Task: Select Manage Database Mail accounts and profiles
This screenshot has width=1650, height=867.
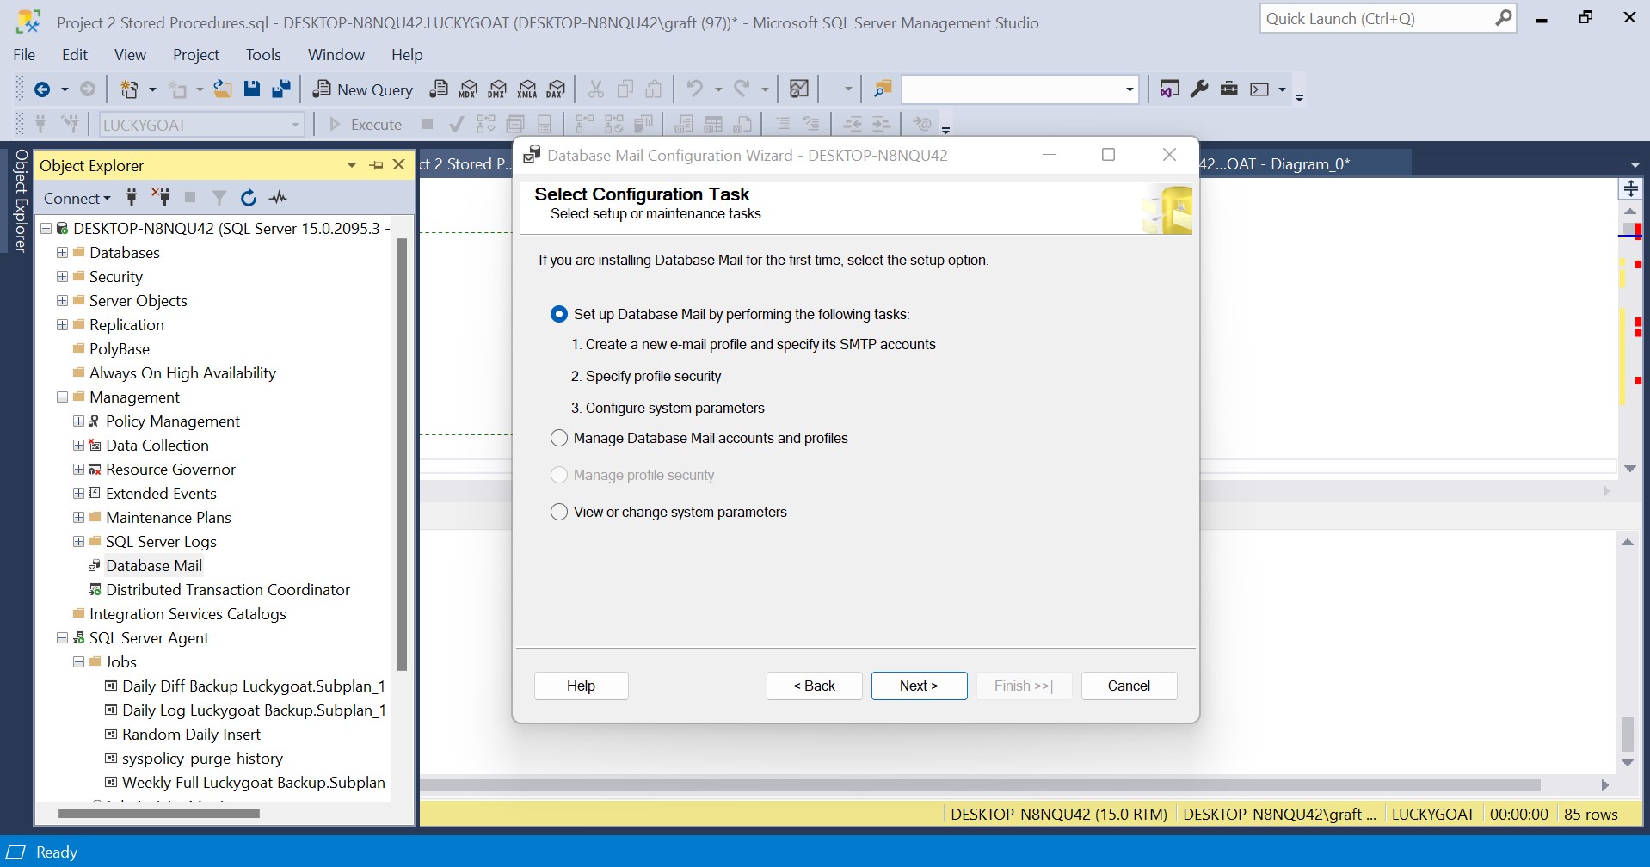Action: point(559,438)
